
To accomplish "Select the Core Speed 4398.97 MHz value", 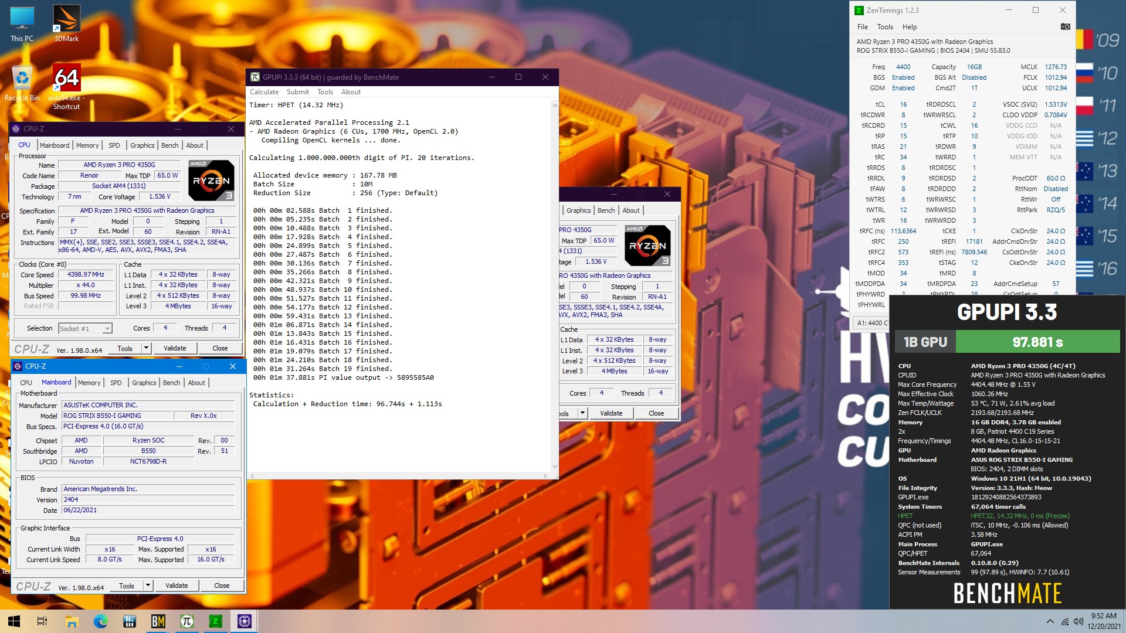I will point(86,274).
